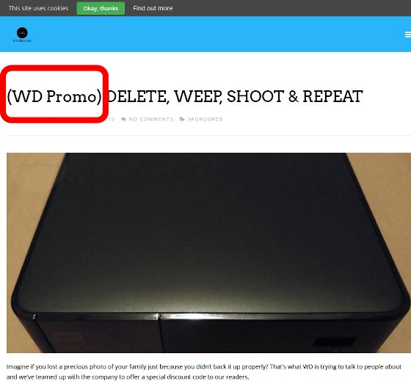Click the 'Imagine if you lost' paragraph
The width and height of the screenshot is (411, 384).
(204, 372)
